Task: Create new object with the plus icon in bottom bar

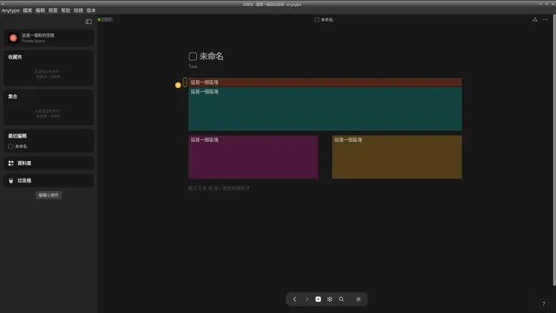Action: [x=318, y=299]
